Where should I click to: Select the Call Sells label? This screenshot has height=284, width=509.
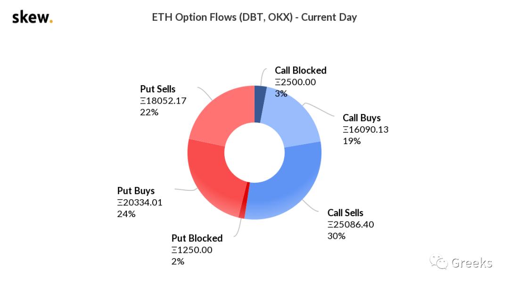click(x=345, y=213)
